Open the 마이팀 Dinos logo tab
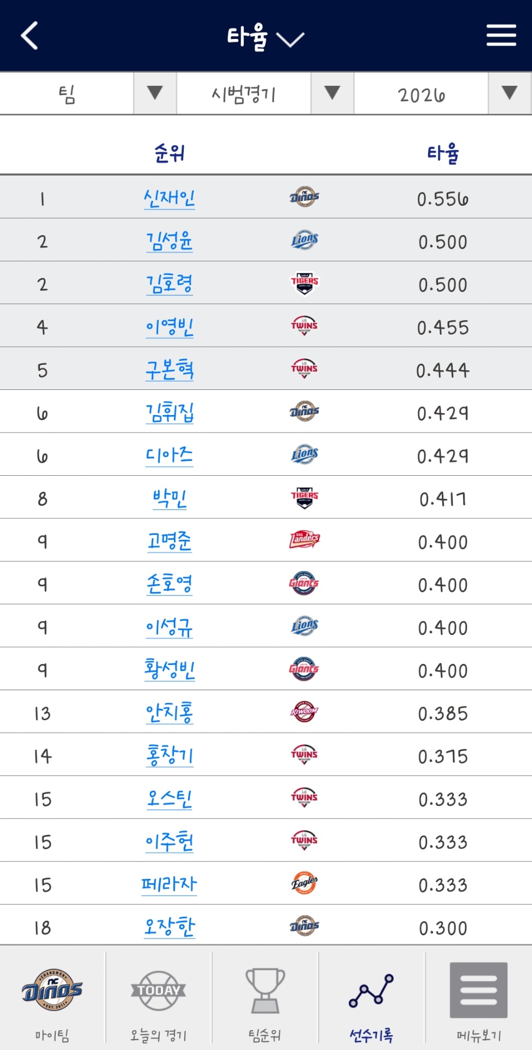The width and height of the screenshot is (532, 1050). coord(52,1000)
